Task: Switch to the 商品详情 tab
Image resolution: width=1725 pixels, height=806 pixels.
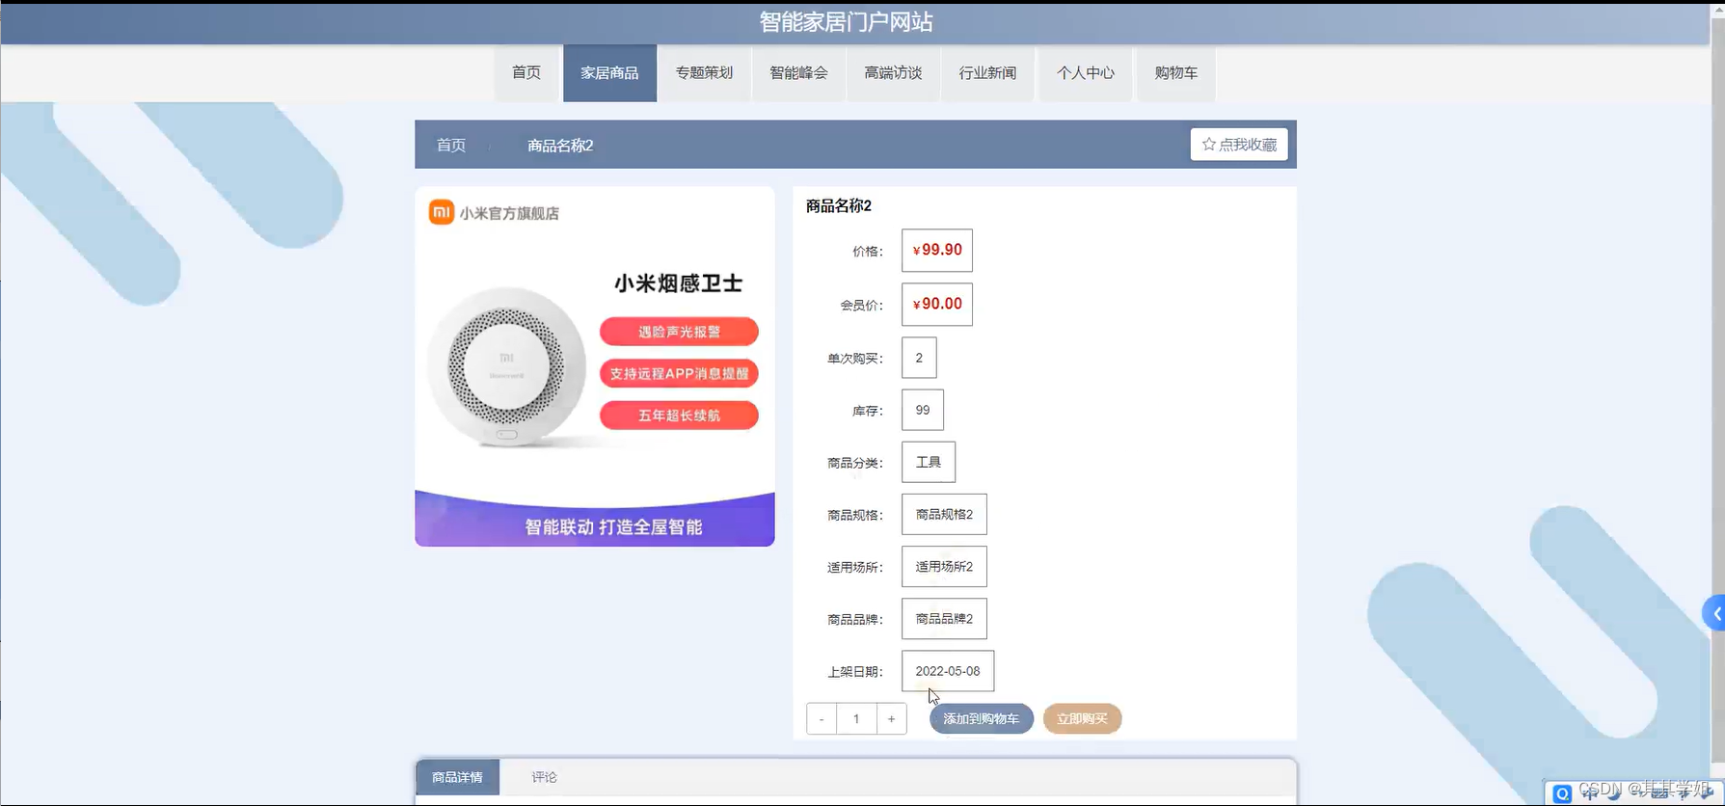Action: click(458, 777)
